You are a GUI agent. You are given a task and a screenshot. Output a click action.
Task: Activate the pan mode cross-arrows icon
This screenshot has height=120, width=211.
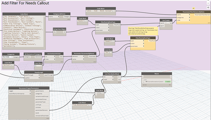[208, 7]
